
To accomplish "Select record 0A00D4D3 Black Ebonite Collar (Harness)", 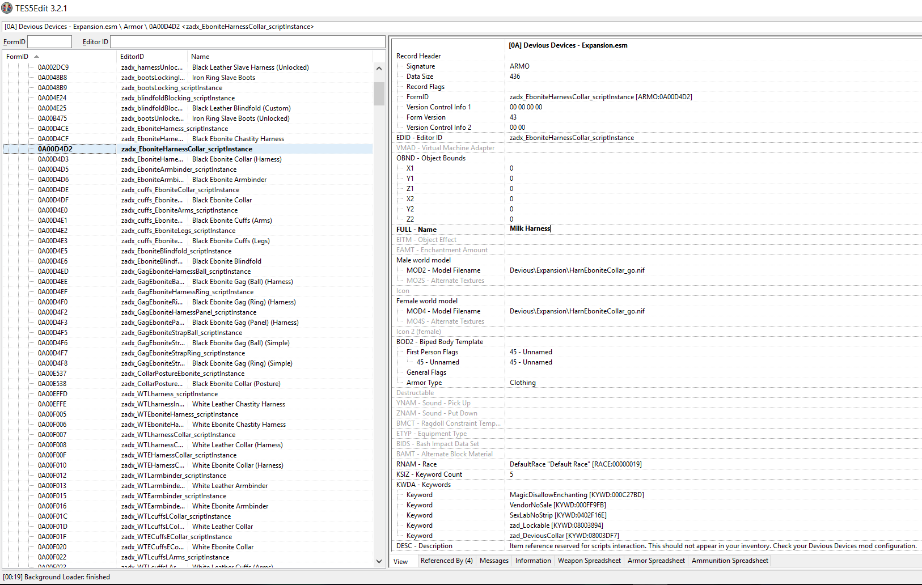I will [188, 159].
